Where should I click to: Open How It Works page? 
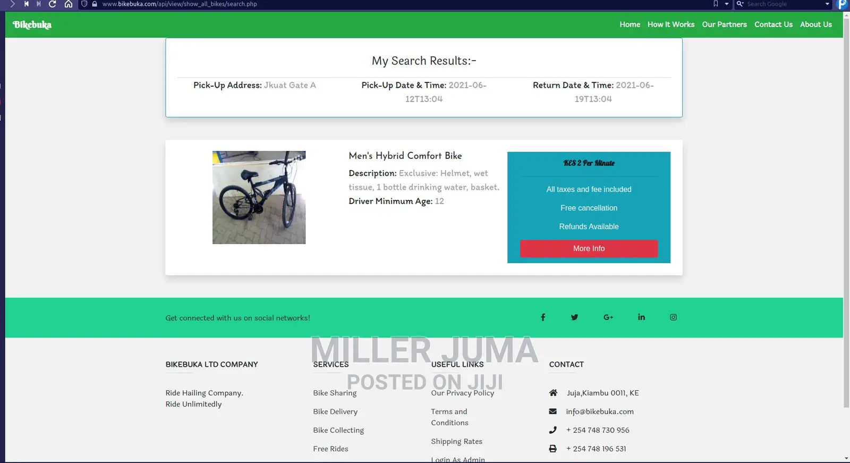(x=671, y=24)
